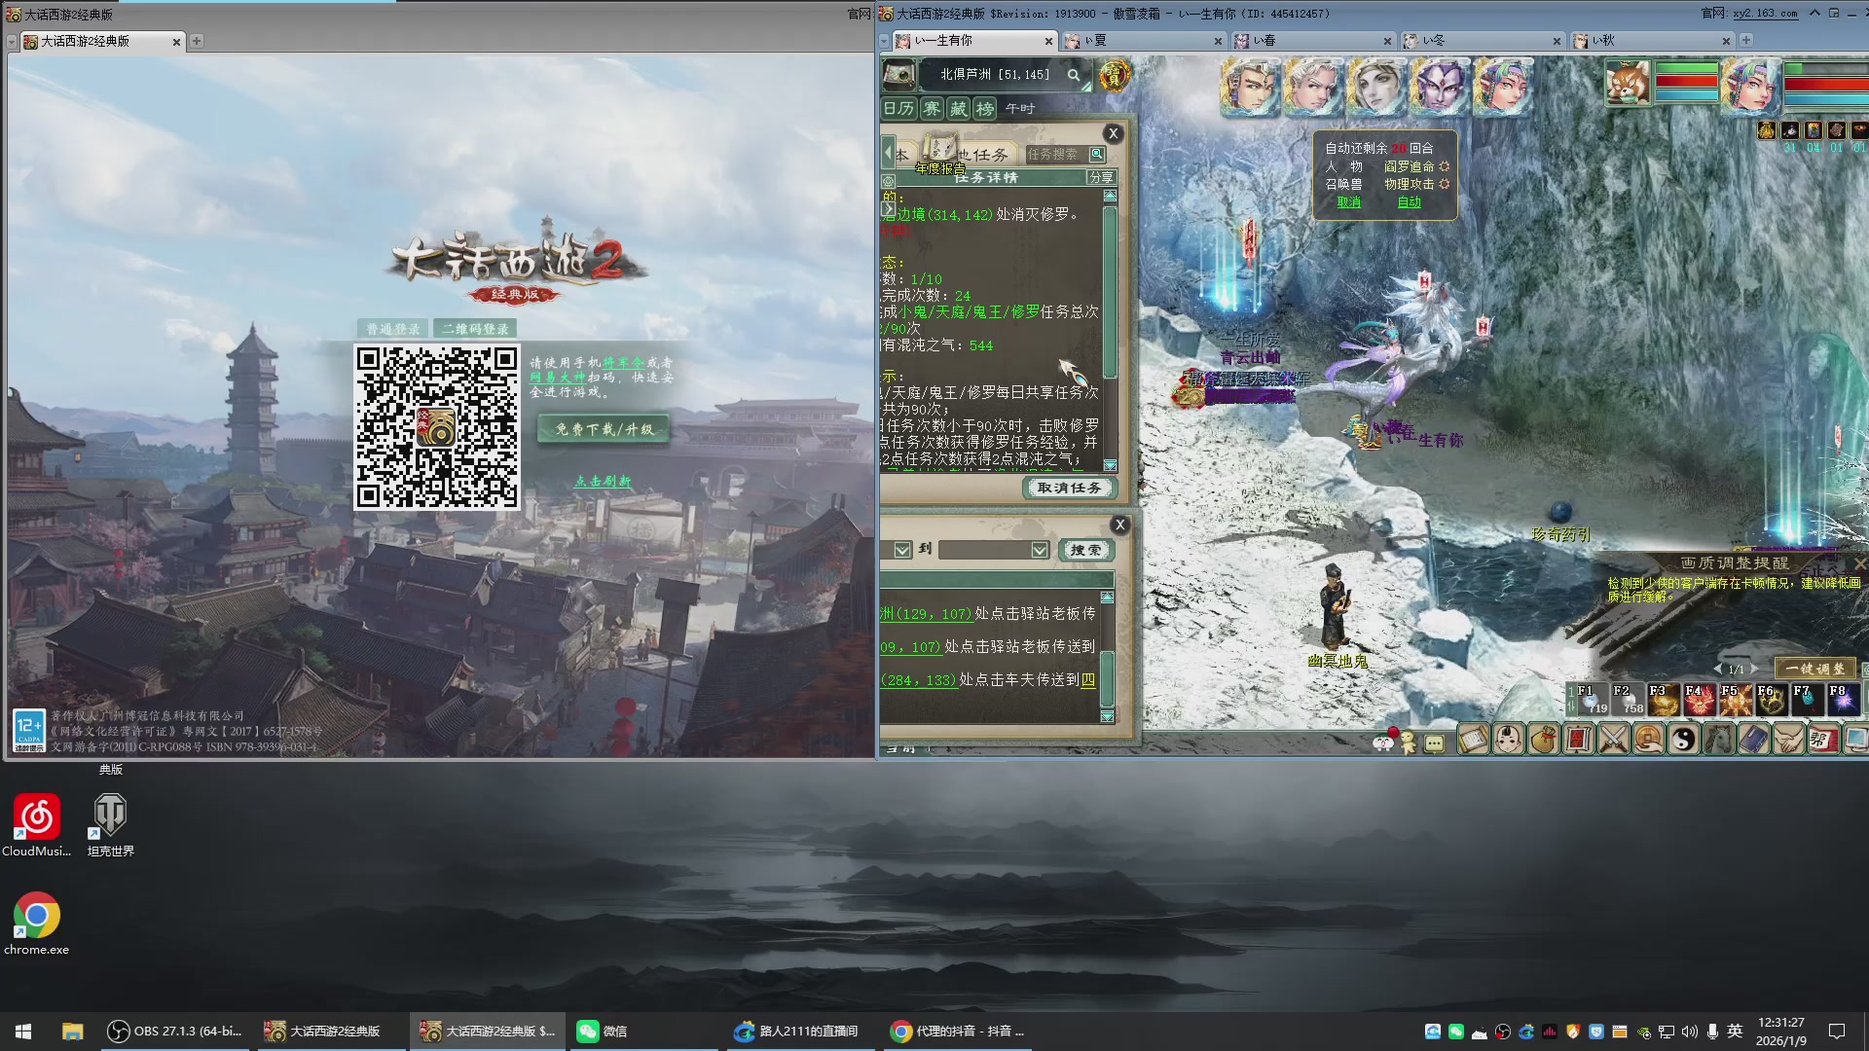Toggle 自动 auto-battle option
The height and width of the screenshot is (1051, 1869).
pos(1409,202)
